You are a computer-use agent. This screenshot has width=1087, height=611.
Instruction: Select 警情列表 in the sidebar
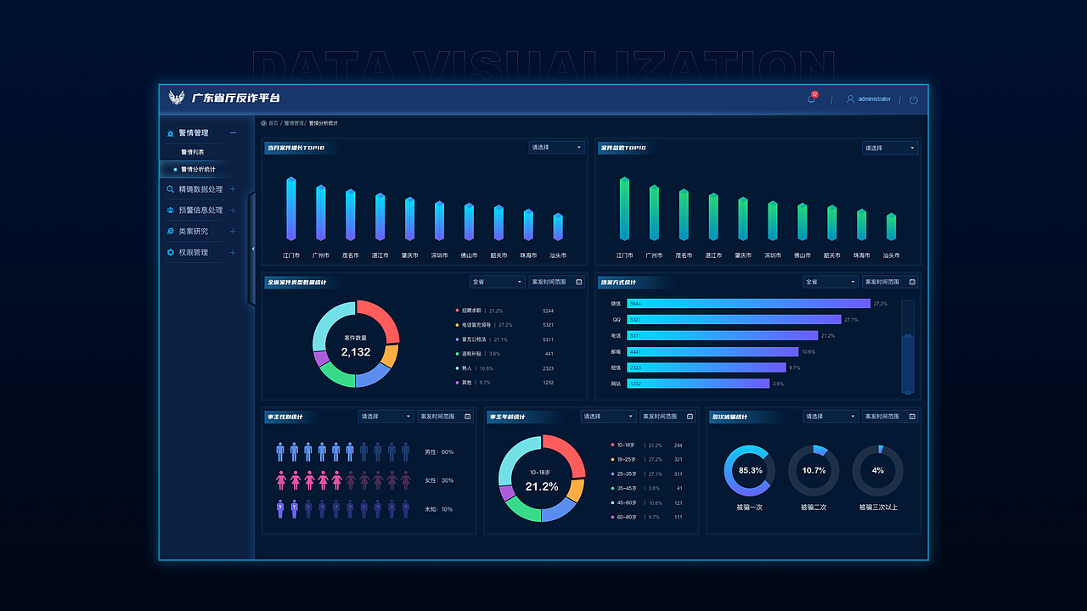coord(193,152)
